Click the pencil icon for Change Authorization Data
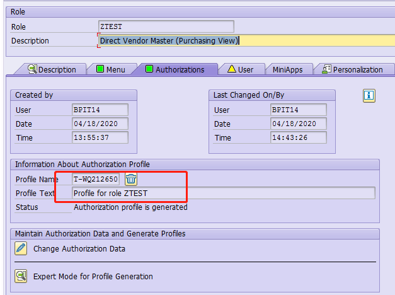Viewport: 395px width, 295px height. tap(21, 248)
